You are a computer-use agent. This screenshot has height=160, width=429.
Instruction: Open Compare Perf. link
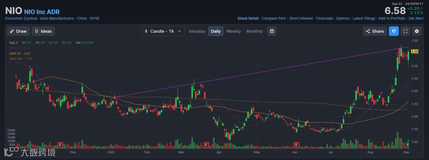[274, 19]
